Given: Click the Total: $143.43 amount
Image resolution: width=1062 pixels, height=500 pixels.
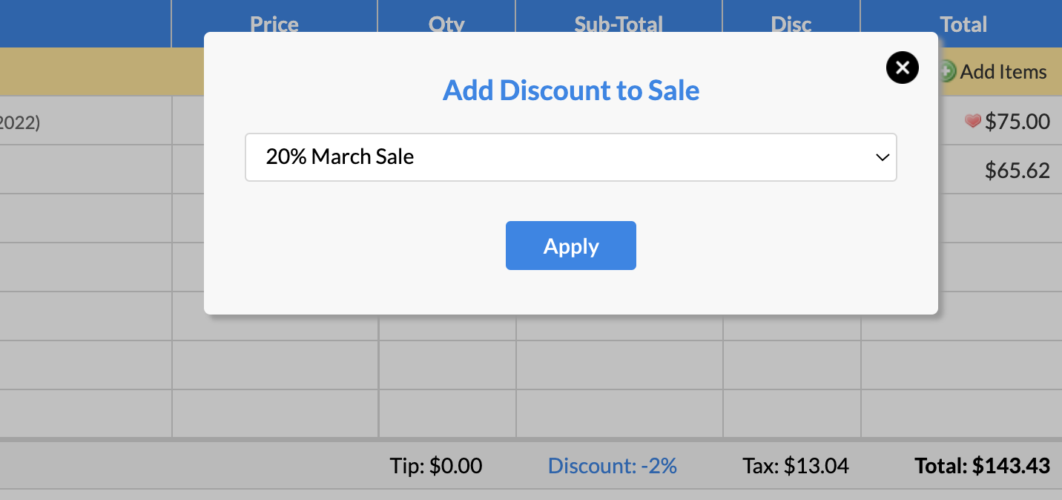Looking at the screenshot, I should pyautogui.click(x=982, y=466).
